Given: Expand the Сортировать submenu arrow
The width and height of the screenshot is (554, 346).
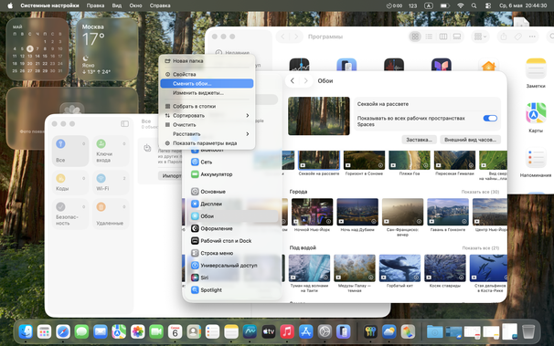Looking at the screenshot, I should [248, 115].
